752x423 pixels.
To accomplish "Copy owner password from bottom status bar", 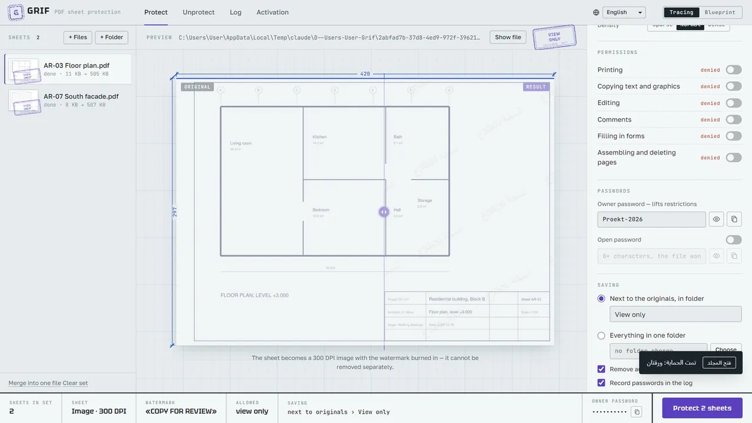I will click(636, 412).
